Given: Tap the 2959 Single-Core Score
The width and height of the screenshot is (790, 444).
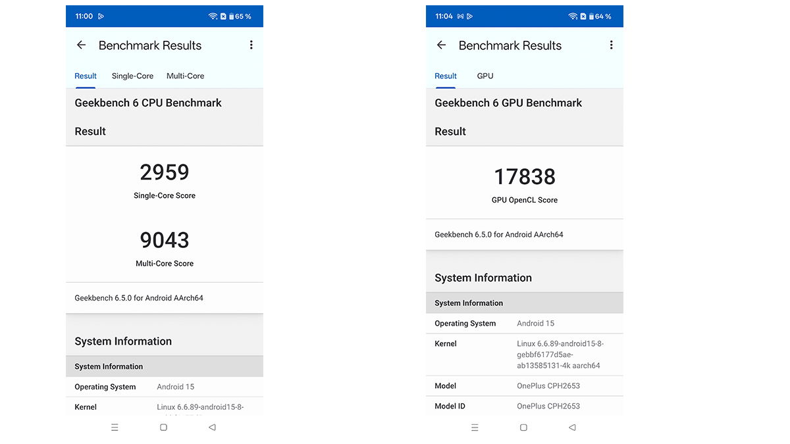Looking at the screenshot, I should [x=165, y=173].
